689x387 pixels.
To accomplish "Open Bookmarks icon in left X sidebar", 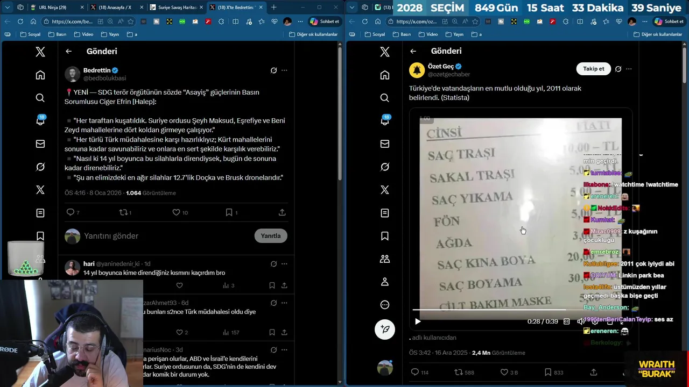I will click(x=40, y=236).
